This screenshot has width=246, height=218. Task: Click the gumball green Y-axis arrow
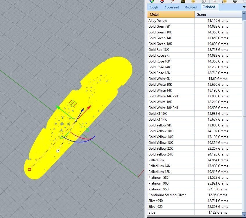click(x=58, y=108)
